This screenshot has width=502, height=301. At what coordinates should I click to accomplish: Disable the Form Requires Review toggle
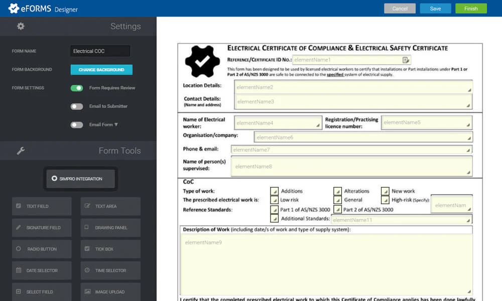coord(77,88)
